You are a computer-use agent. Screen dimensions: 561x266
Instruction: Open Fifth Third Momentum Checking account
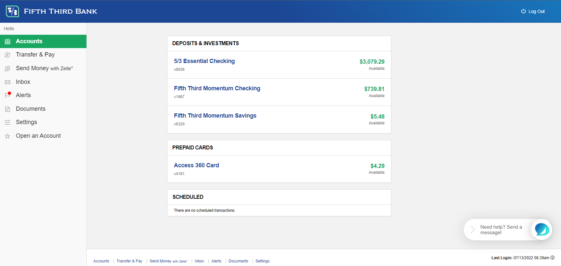click(x=217, y=88)
